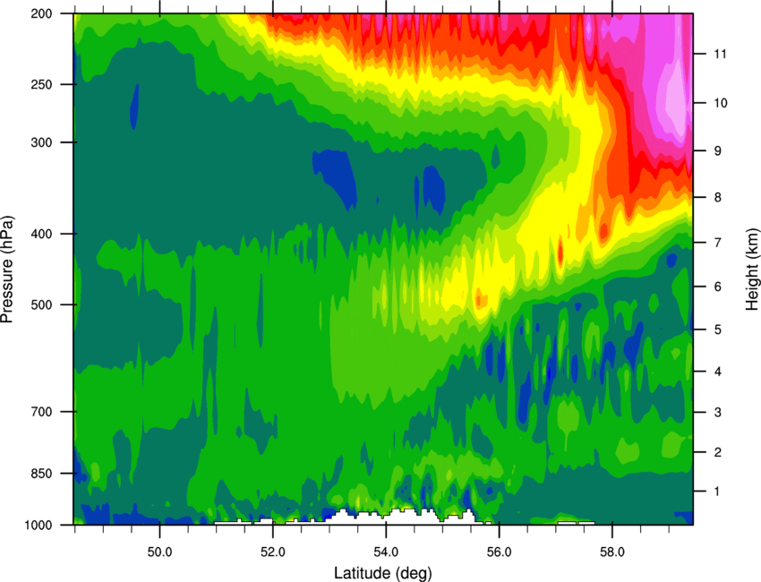Click the 10 km height label
The image size is (761, 582).
(x=721, y=103)
